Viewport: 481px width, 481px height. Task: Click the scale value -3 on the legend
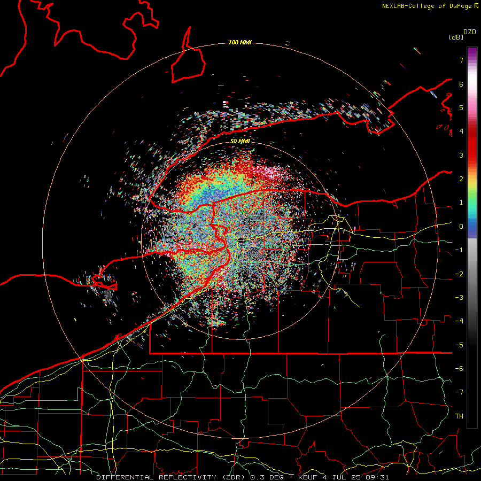click(x=459, y=298)
